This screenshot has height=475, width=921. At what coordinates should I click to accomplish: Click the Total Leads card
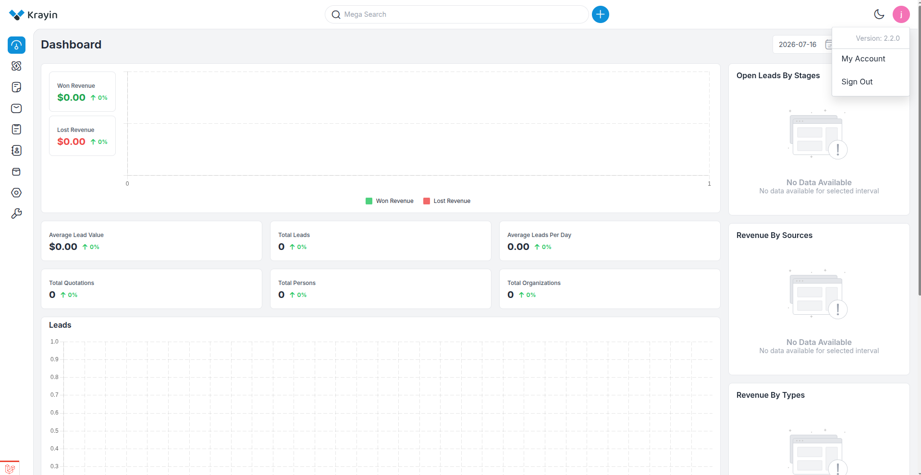tap(381, 241)
